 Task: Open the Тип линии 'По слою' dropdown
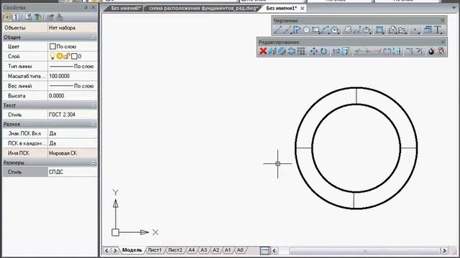pos(72,67)
